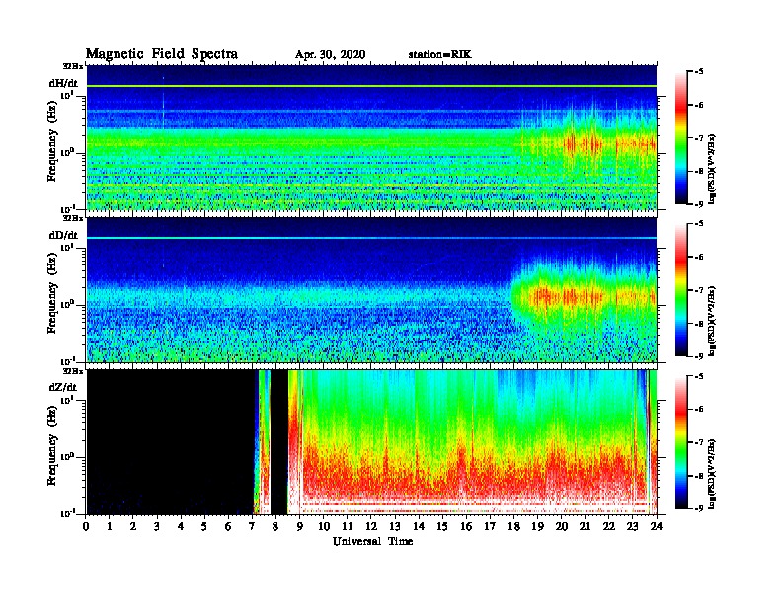Screen dimensions: 782x604
Task: Click the hour 13 tick label on the time axis
Action: pyautogui.click(x=395, y=526)
